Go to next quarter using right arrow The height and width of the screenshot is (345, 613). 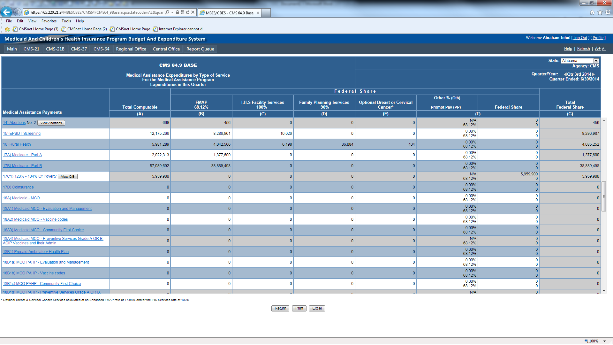click(x=594, y=74)
